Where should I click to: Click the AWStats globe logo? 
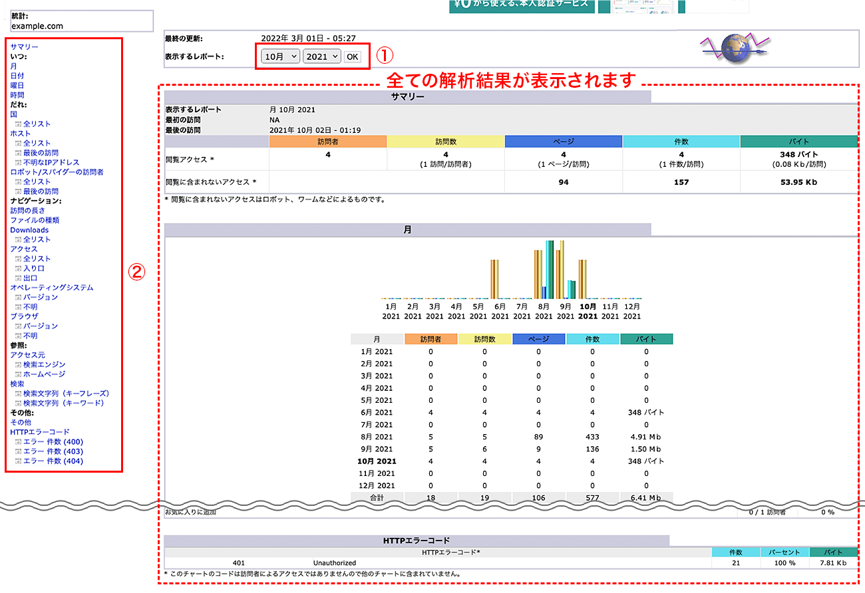tap(736, 49)
